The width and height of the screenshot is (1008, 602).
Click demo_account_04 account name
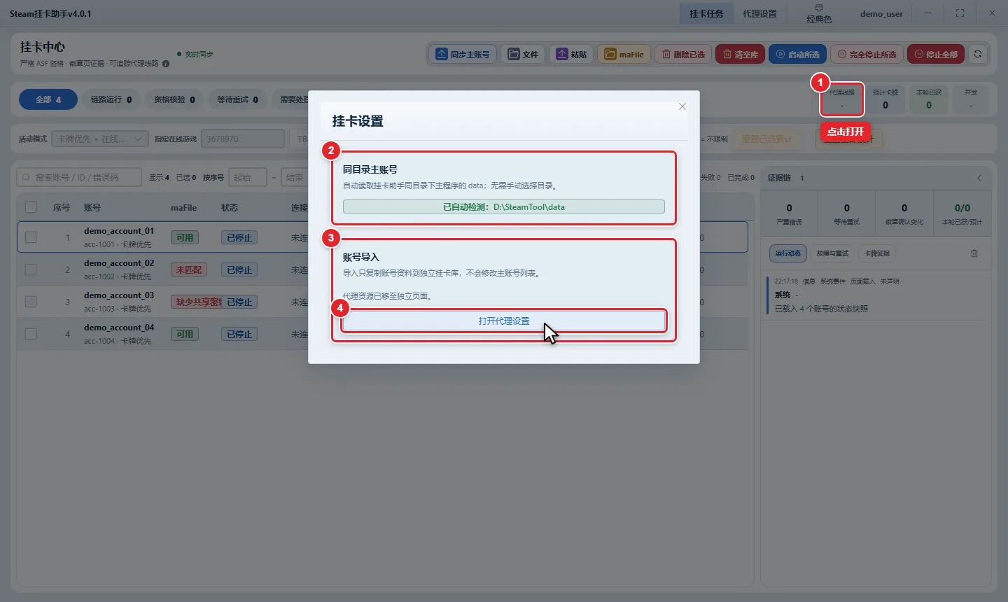(x=119, y=328)
